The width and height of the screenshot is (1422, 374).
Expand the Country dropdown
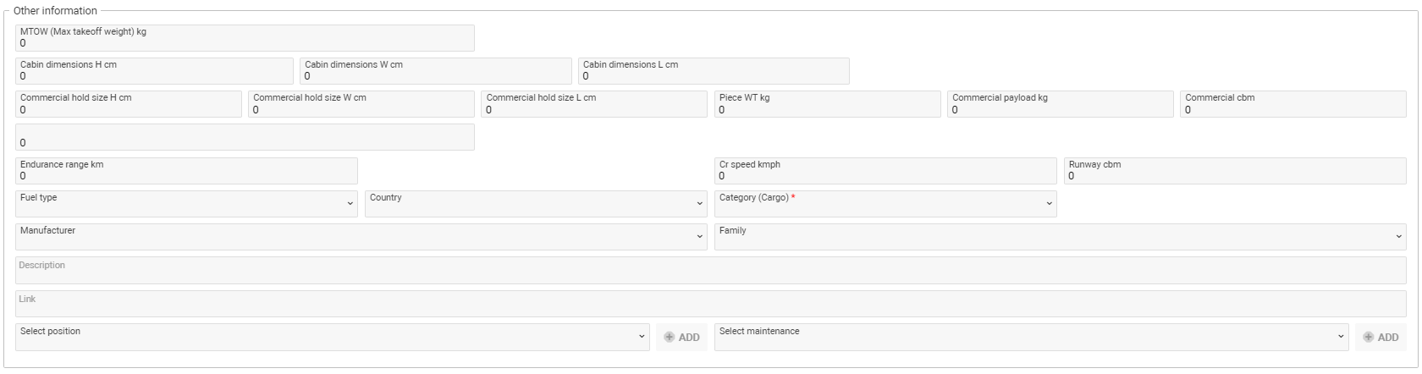point(535,204)
